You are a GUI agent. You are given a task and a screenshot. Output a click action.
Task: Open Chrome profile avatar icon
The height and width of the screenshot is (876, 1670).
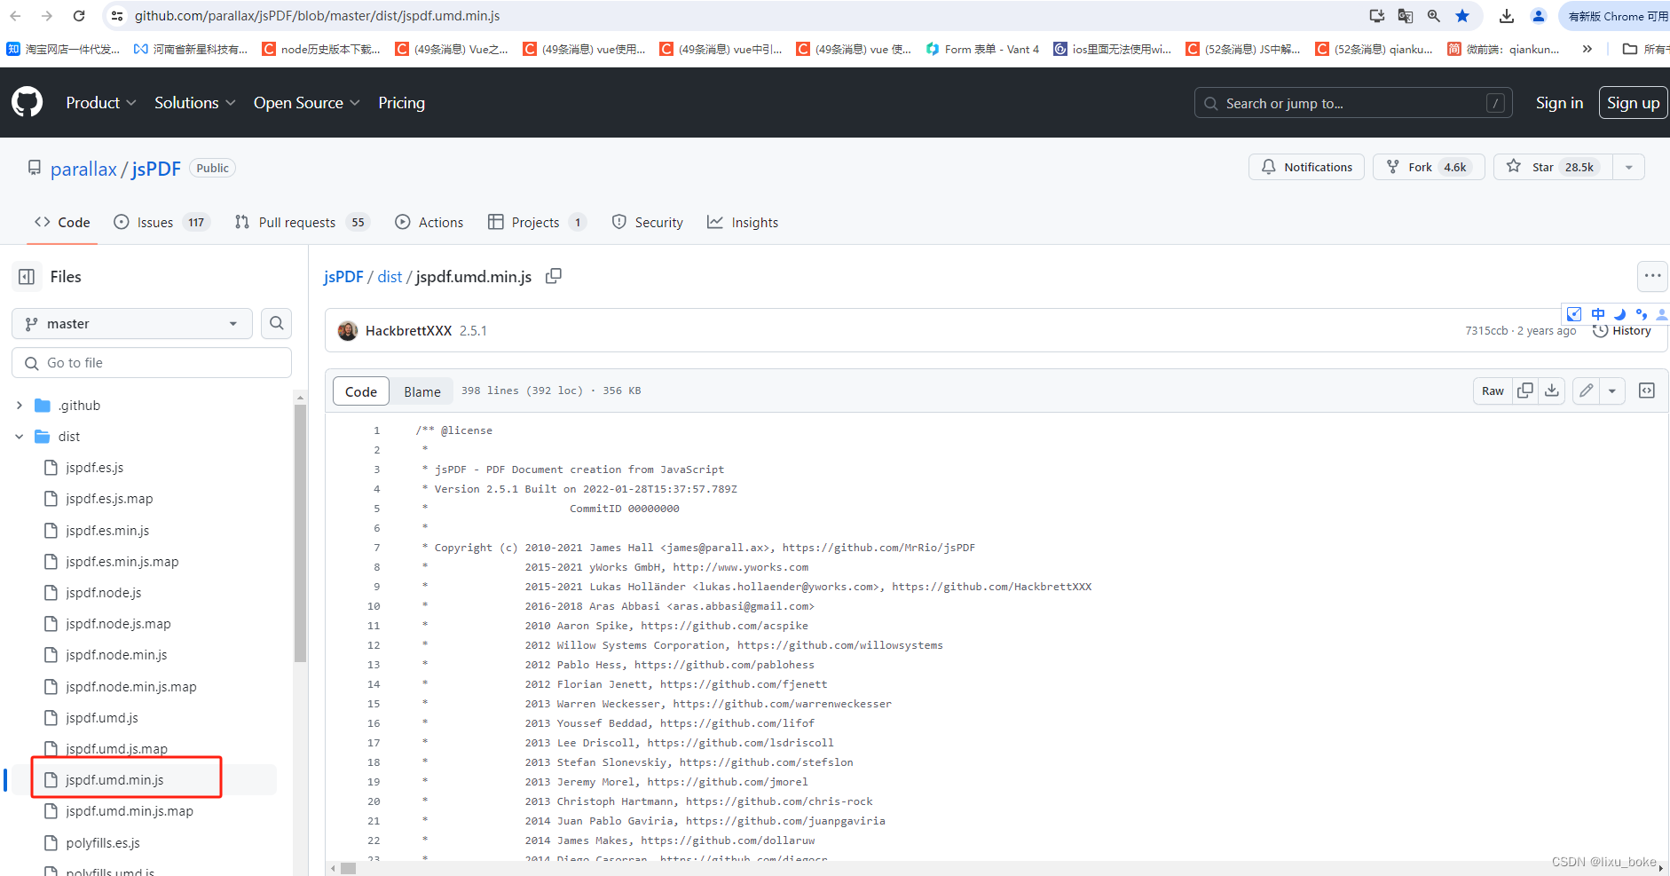[1539, 16]
